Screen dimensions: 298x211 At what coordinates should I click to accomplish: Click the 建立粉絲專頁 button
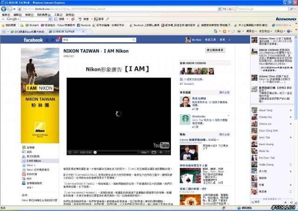pos(215,50)
